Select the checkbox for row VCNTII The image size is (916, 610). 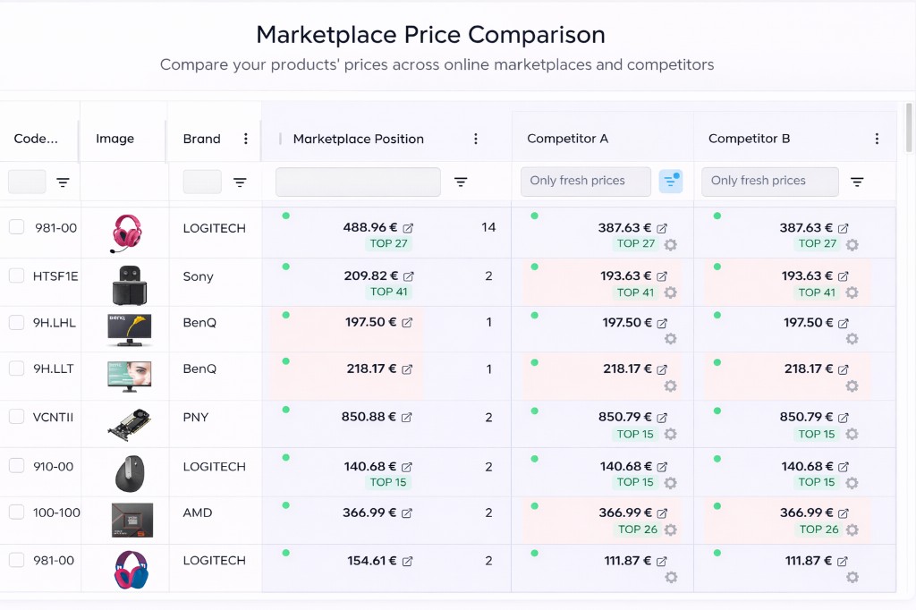17,417
